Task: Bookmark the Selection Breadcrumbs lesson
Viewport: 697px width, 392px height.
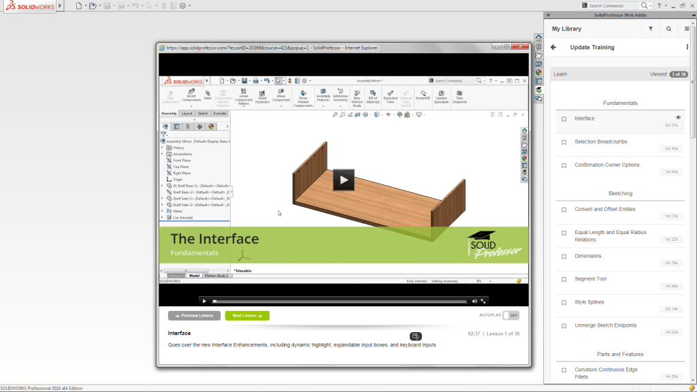Action: [x=564, y=142]
